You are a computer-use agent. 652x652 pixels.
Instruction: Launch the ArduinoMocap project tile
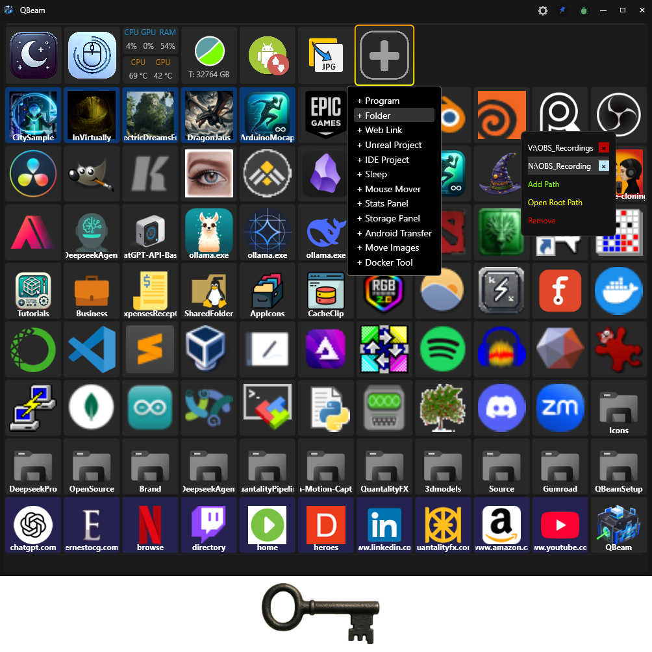coord(268,115)
